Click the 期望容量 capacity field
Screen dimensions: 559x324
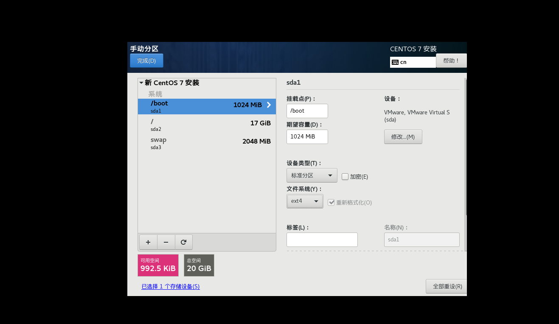(307, 136)
